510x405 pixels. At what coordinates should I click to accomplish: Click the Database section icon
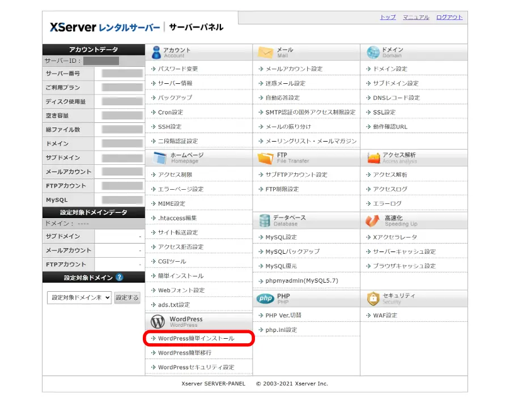click(264, 220)
